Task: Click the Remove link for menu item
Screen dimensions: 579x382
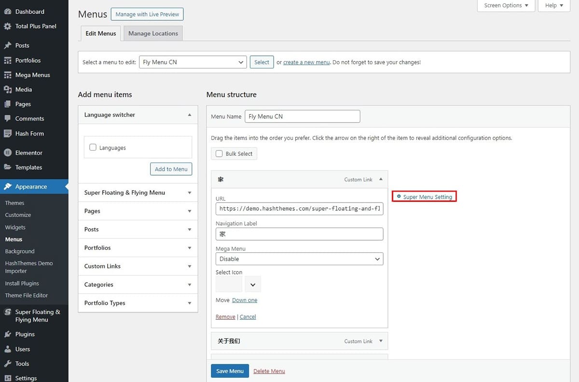Action: (225, 317)
